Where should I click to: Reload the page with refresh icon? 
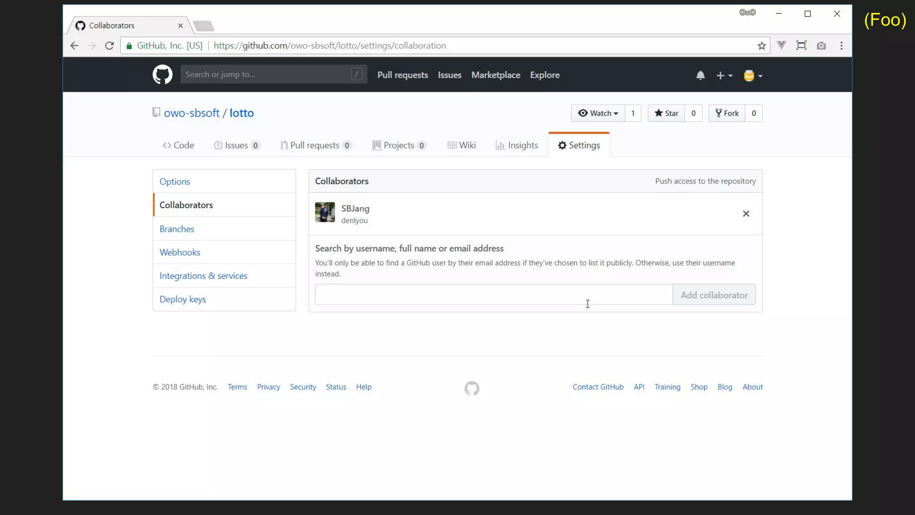(109, 46)
